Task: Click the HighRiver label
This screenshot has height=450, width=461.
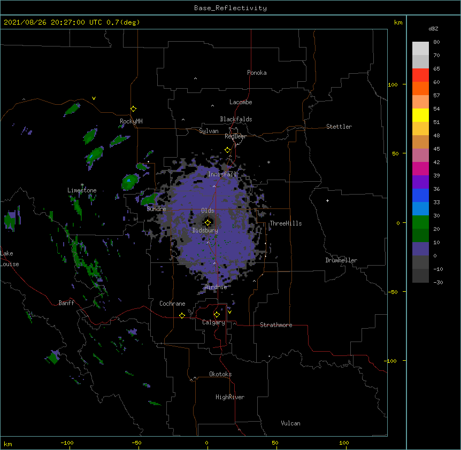Action: [230, 397]
